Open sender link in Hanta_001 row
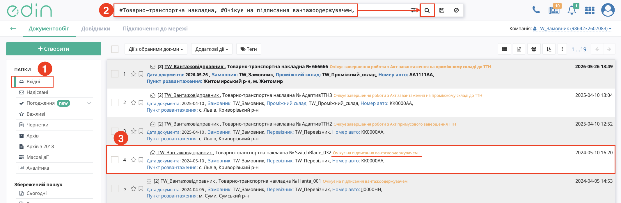This screenshot has width=621, height=203. (x=188, y=181)
